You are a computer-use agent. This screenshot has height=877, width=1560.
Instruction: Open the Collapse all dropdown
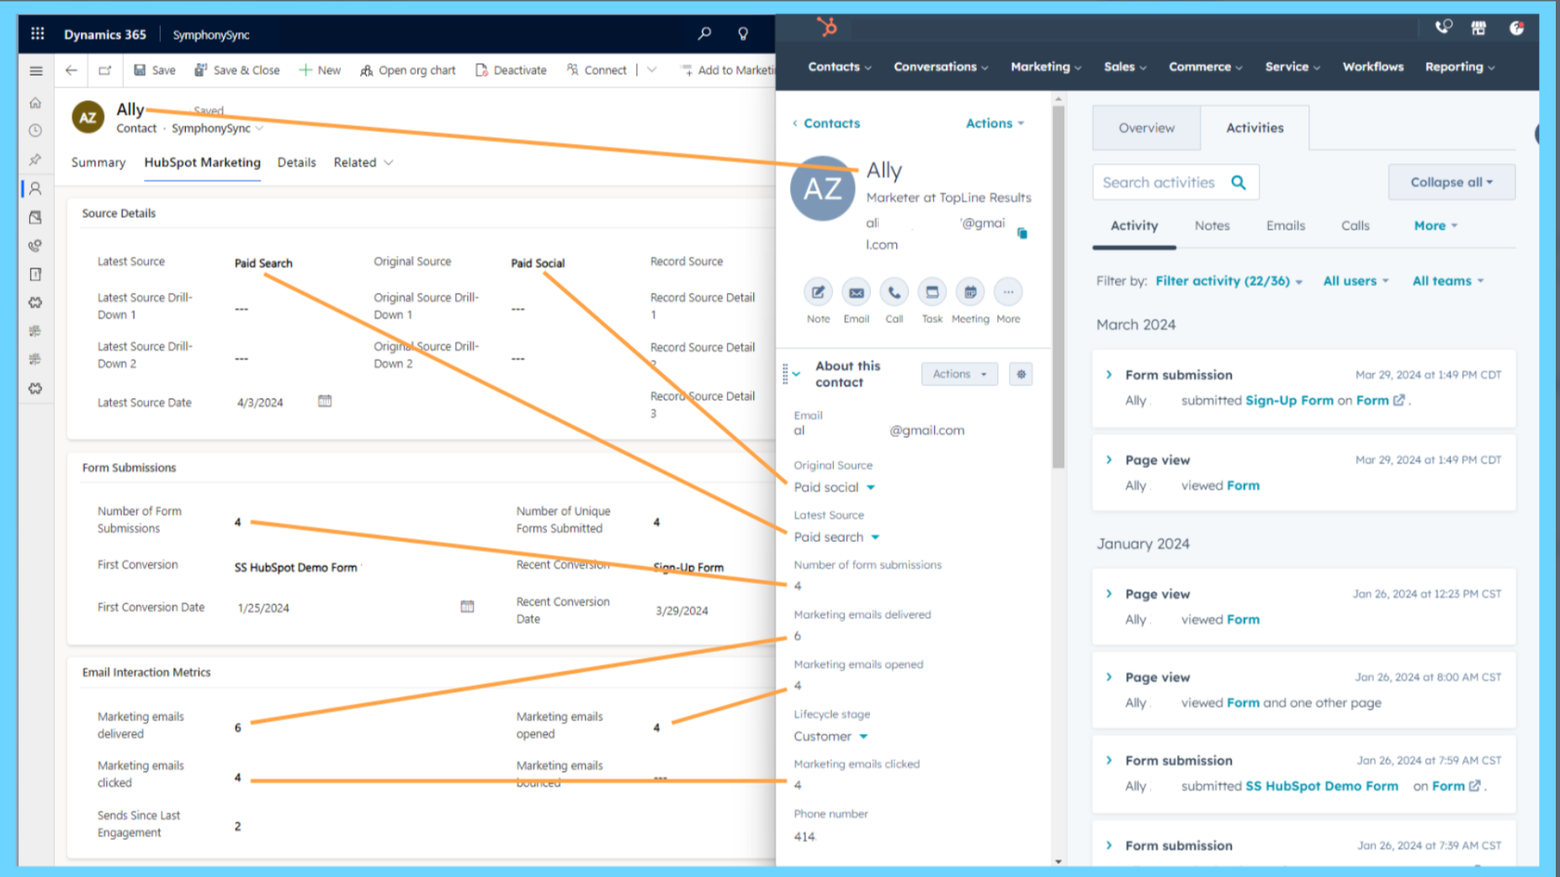tap(1451, 182)
